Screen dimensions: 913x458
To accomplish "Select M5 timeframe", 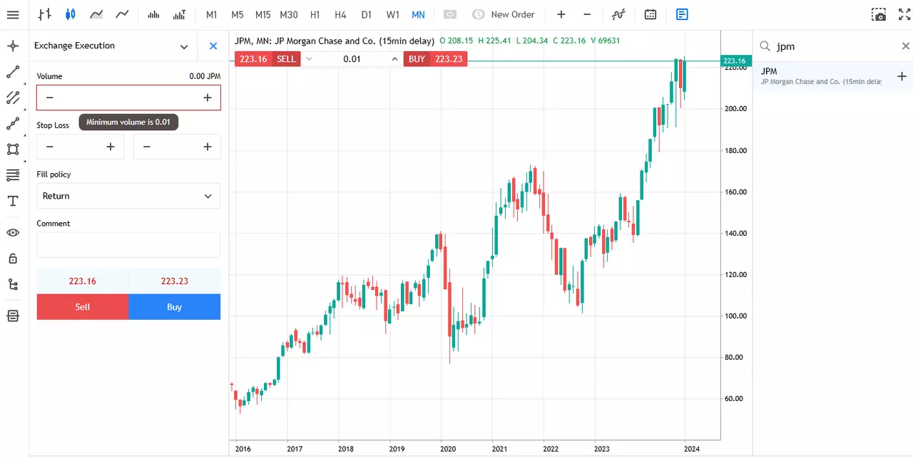I will [237, 14].
